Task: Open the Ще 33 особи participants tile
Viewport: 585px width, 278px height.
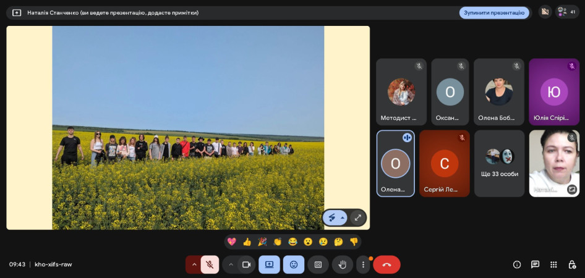Action: 499,163
